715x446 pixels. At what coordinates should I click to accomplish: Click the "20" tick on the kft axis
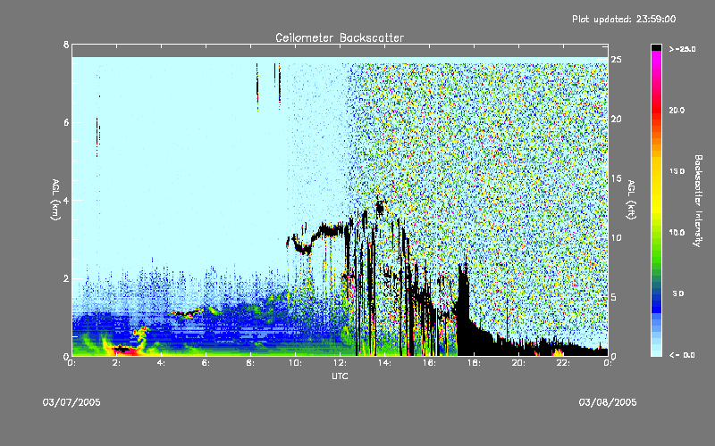[616, 119]
